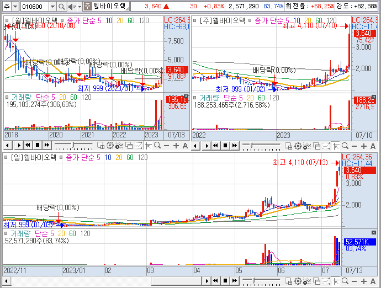Open chart layout grid icon on daily chart

[288, 281]
